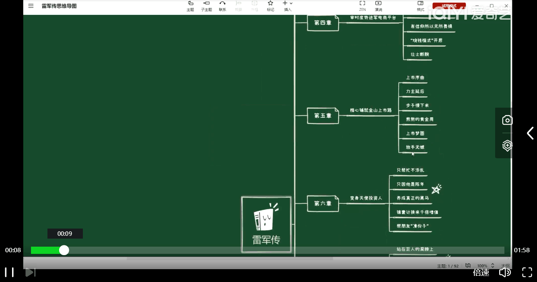The image size is (537, 282).
Task: Open the hamburger menu in XMind
Action: click(x=31, y=6)
